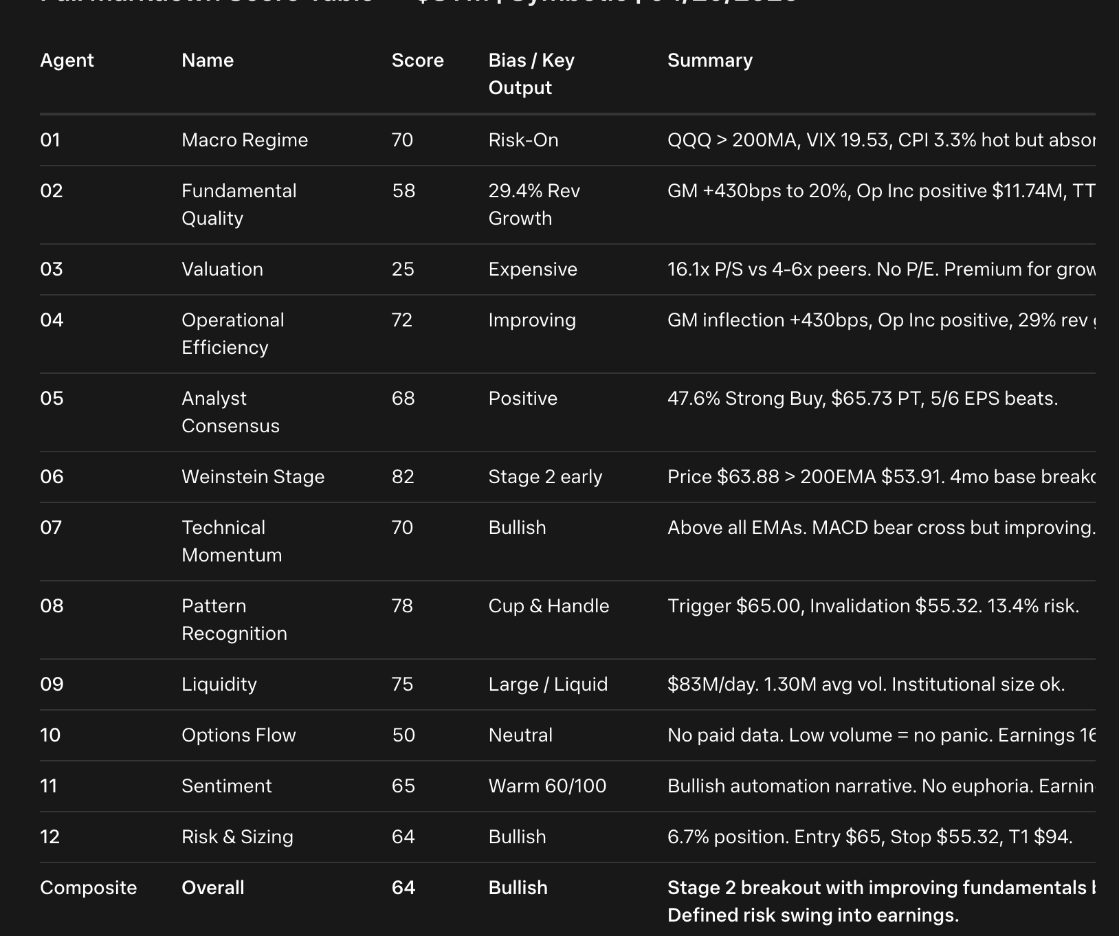Select the Macro Regime name cell
Image resolution: width=1119 pixels, height=936 pixels.
tap(245, 140)
